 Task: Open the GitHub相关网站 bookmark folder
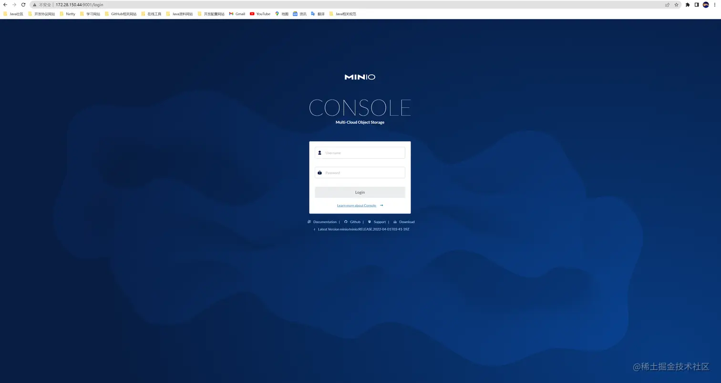click(121, 14)
